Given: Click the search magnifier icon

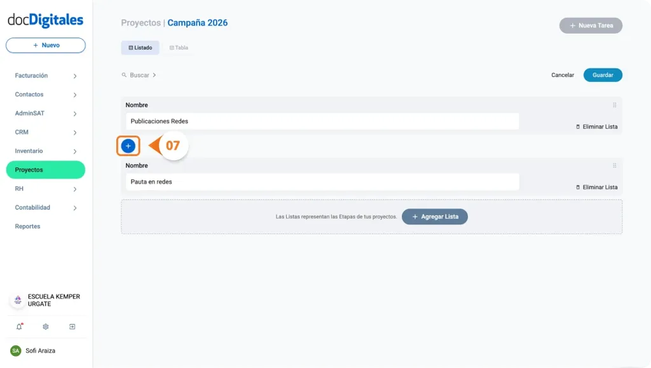Looking at the screenshot, I should [125, 74].
